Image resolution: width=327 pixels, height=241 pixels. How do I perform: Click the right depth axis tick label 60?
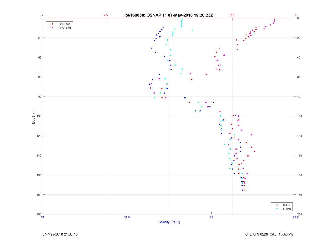point(299,77)
